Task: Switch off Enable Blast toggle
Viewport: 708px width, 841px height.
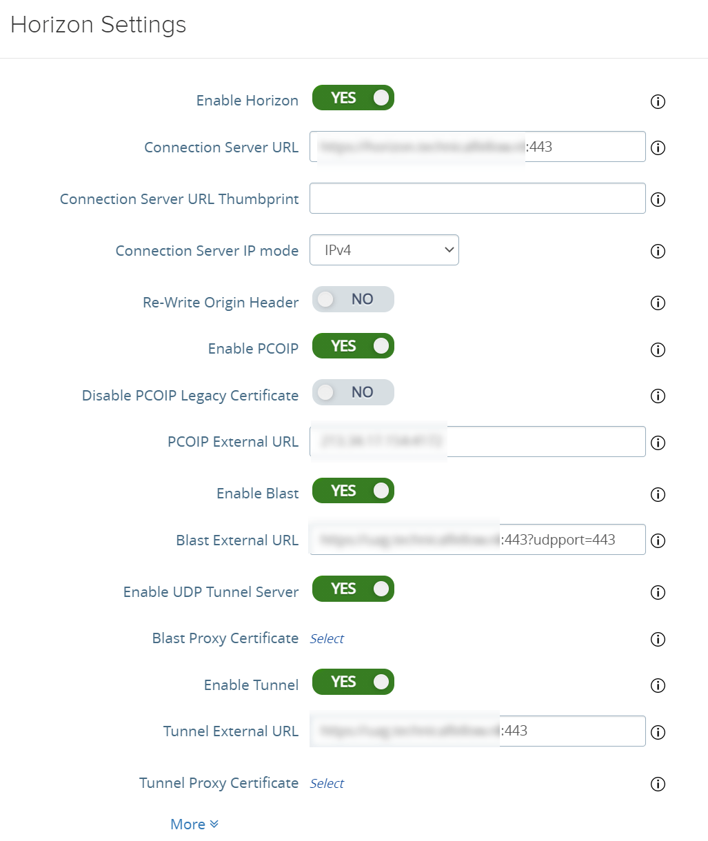Action: tap(353, 491)
